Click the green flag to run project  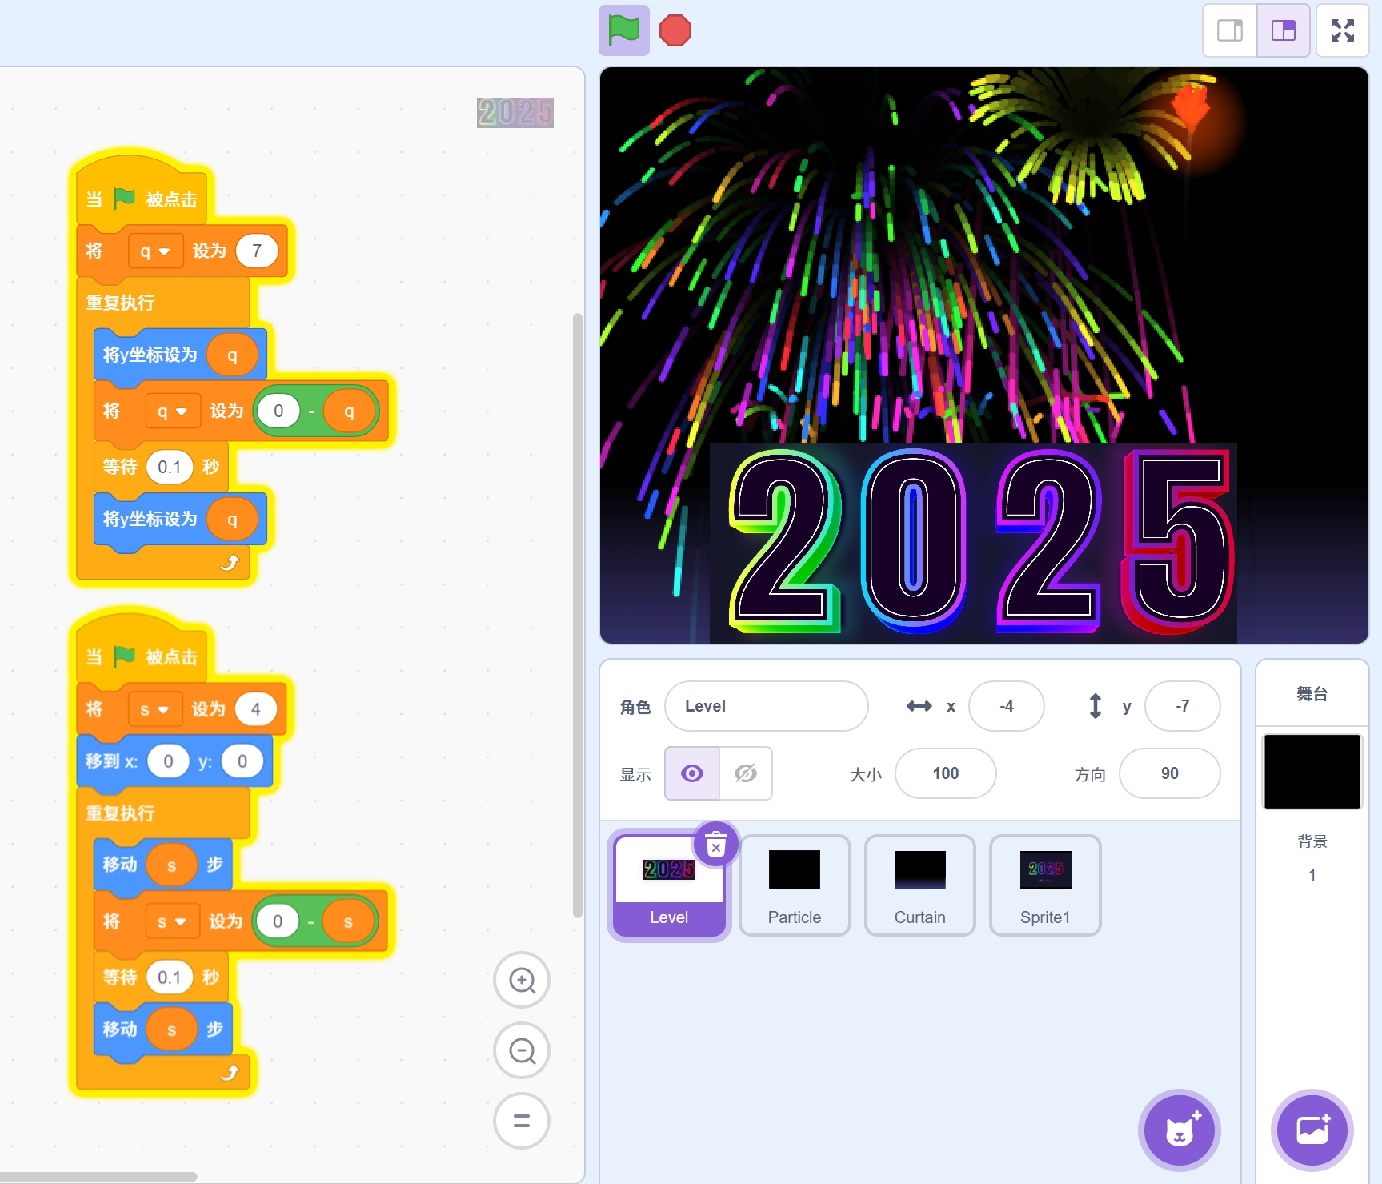tap(623, 31)
